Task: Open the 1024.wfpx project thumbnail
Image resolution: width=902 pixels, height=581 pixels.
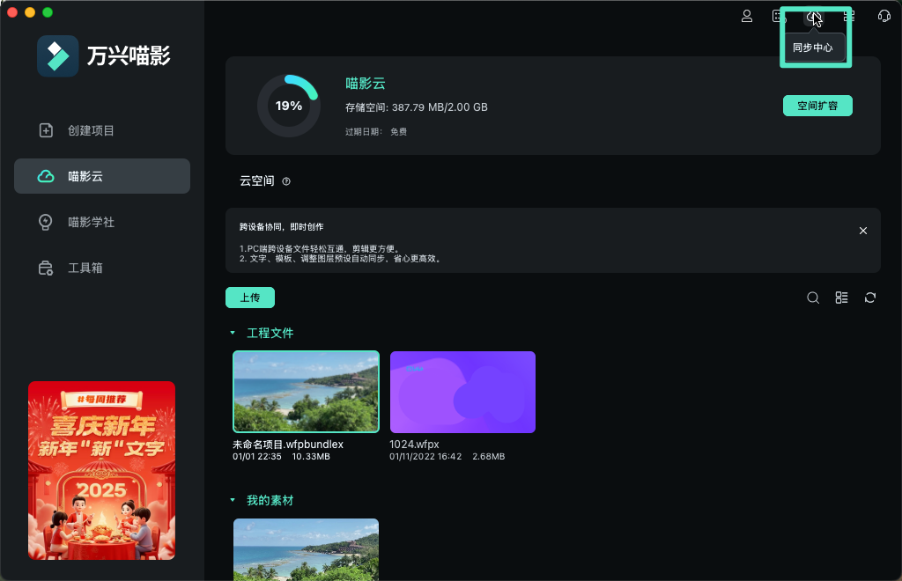Action: coord(462,391)
